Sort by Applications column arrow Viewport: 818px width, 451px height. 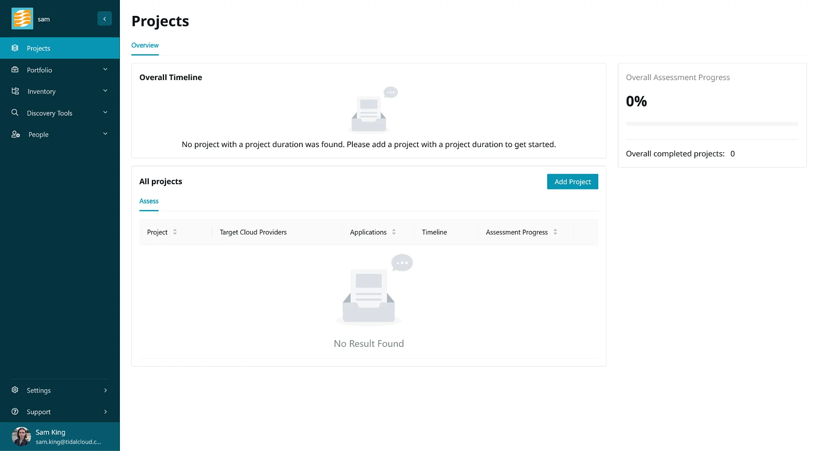[394, 232]
